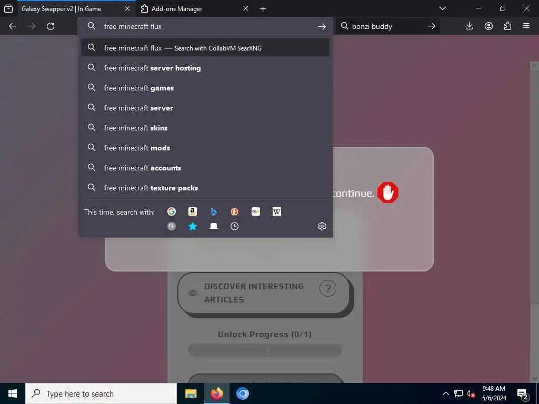Open the Extensions puzzle icon

(x=508, y=26)
